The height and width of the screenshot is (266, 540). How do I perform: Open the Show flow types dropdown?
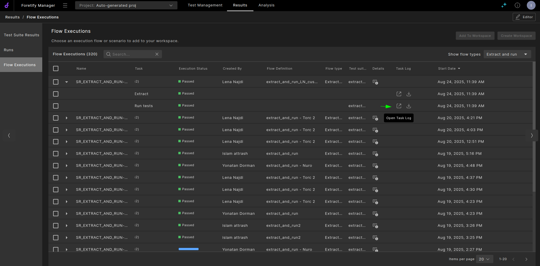[x=507, y=54]
